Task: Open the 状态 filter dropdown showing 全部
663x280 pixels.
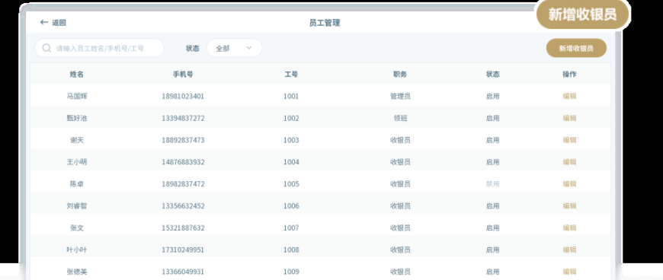Action: pyautogui.click(x=234, y=48)
